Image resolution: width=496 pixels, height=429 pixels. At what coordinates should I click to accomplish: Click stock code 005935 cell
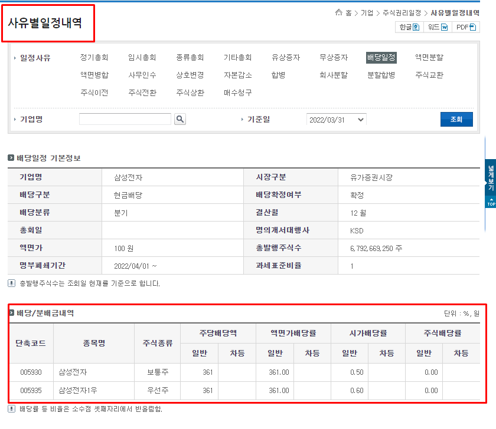pos(31,391)
